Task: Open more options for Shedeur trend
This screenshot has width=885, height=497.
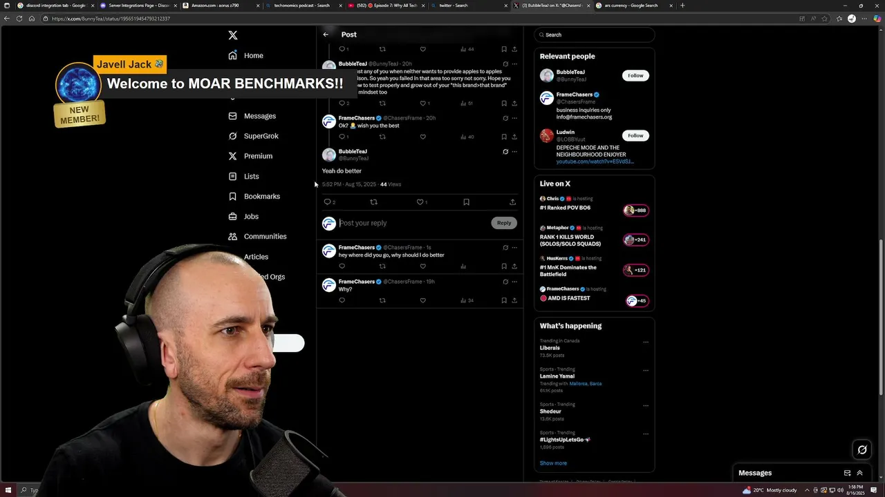Action: tap(646, 405)
